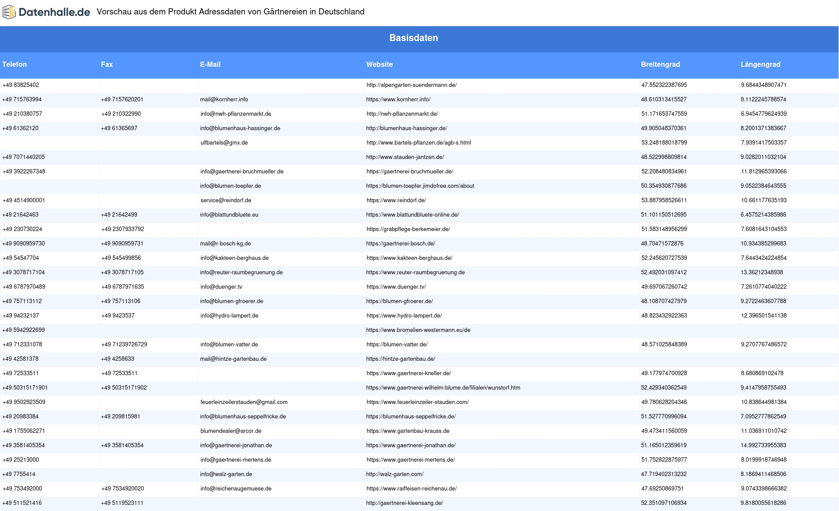Open the alpengarten-suendermann.de website link

click(x=412, y=85)
